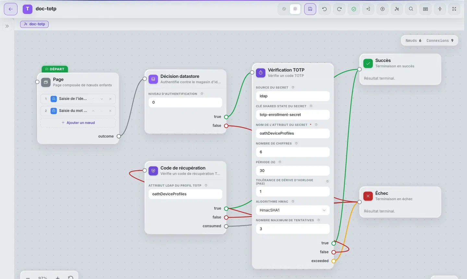Save the flow with the diskette icon
The width and height of the screenshot is (467, 279).
coord(310,9)
